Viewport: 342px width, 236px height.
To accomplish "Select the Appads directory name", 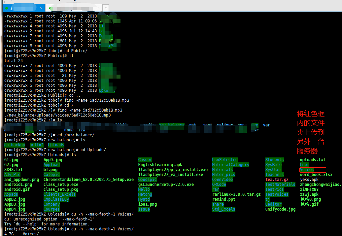I will tap(11, 194).
